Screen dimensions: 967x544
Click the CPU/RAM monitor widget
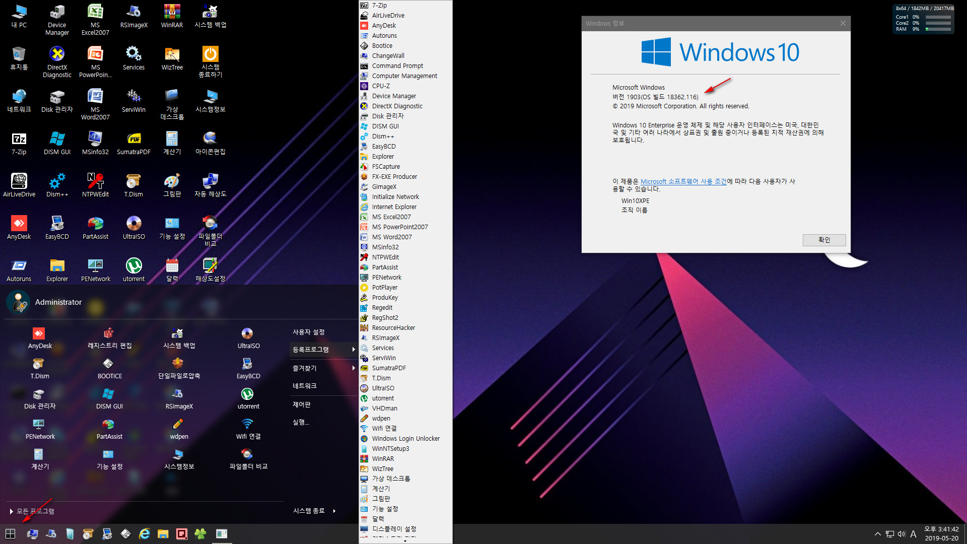coord(924,19)
